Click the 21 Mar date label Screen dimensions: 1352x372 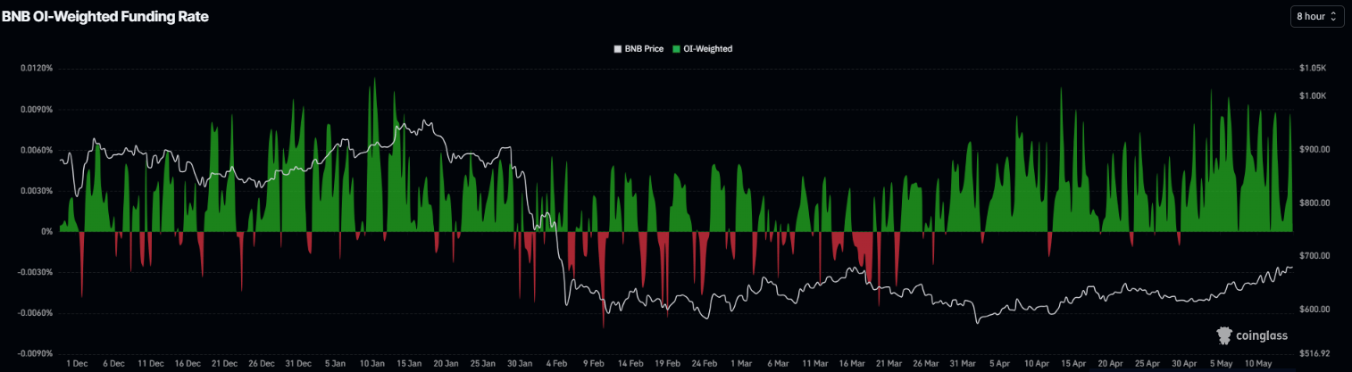tap(889, 364)
